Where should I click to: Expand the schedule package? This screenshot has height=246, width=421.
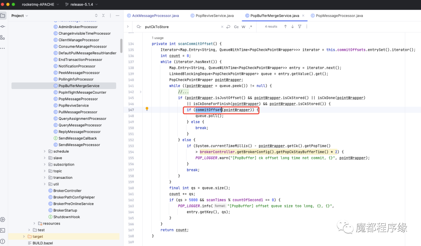pyautogui.click(x=44, y=152)
